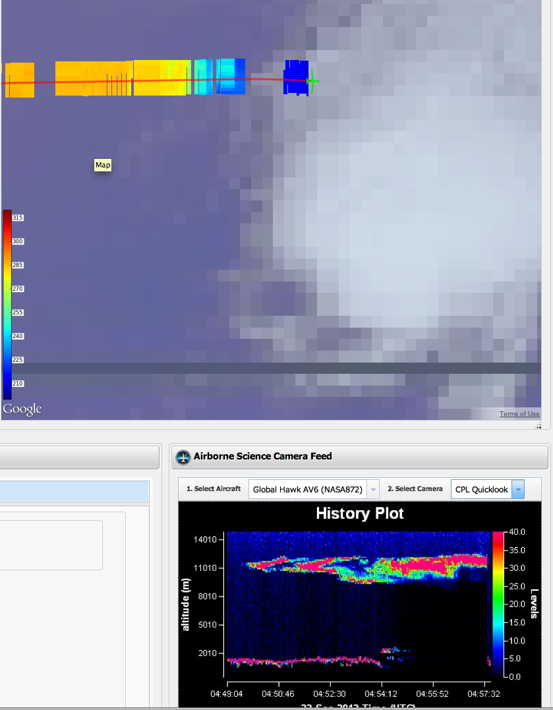Click the History Plot title in the camera feed
Viewport: 553px width, 710px height.
tap(359, 514)
